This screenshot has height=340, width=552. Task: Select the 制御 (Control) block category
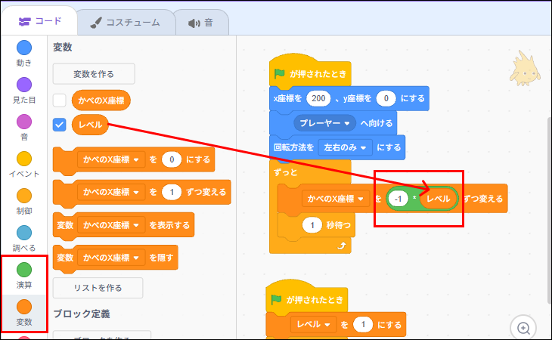(24, 196)
